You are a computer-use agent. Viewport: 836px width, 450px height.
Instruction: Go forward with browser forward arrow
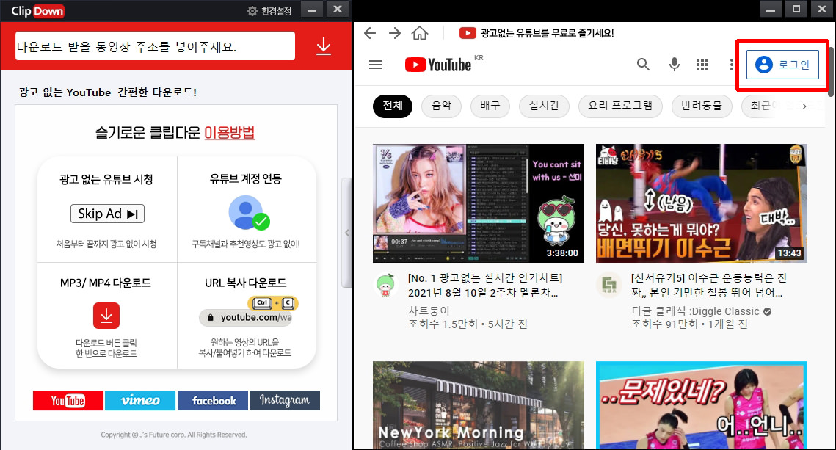[395, 33]
